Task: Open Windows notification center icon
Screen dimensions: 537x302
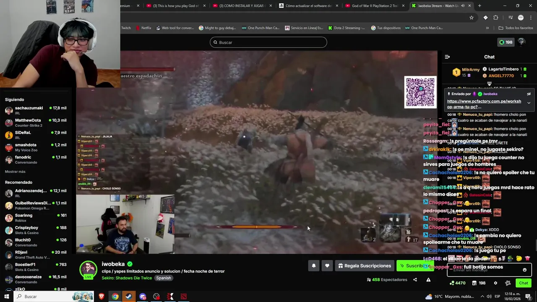Action: point(528,297)
